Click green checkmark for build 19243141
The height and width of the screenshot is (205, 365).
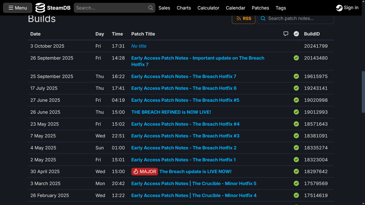(x=296, y=88)
